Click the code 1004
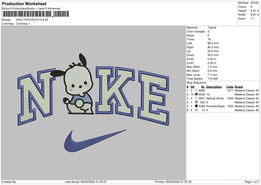 (230, 98)
